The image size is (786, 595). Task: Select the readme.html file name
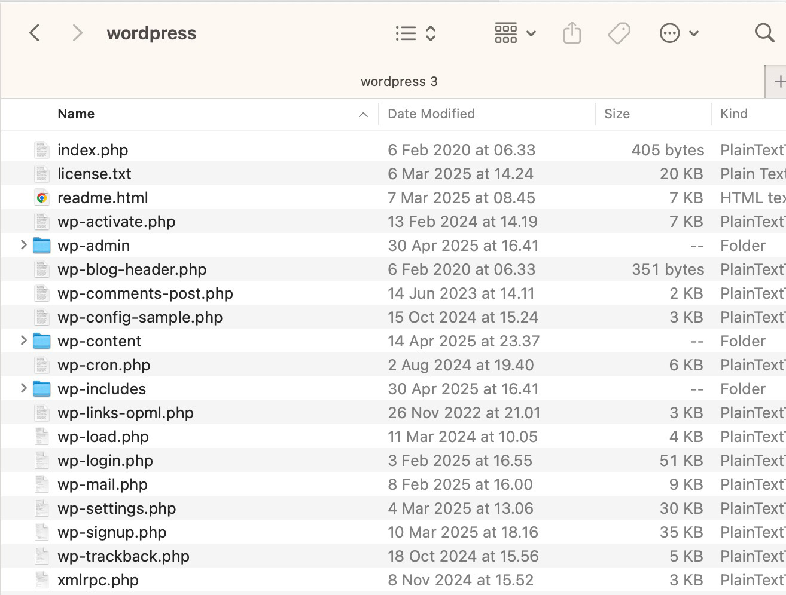point(103,198)
